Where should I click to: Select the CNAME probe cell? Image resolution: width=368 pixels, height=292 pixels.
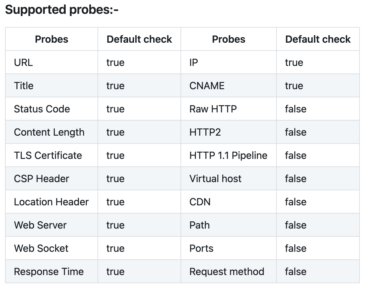(229, 85)
